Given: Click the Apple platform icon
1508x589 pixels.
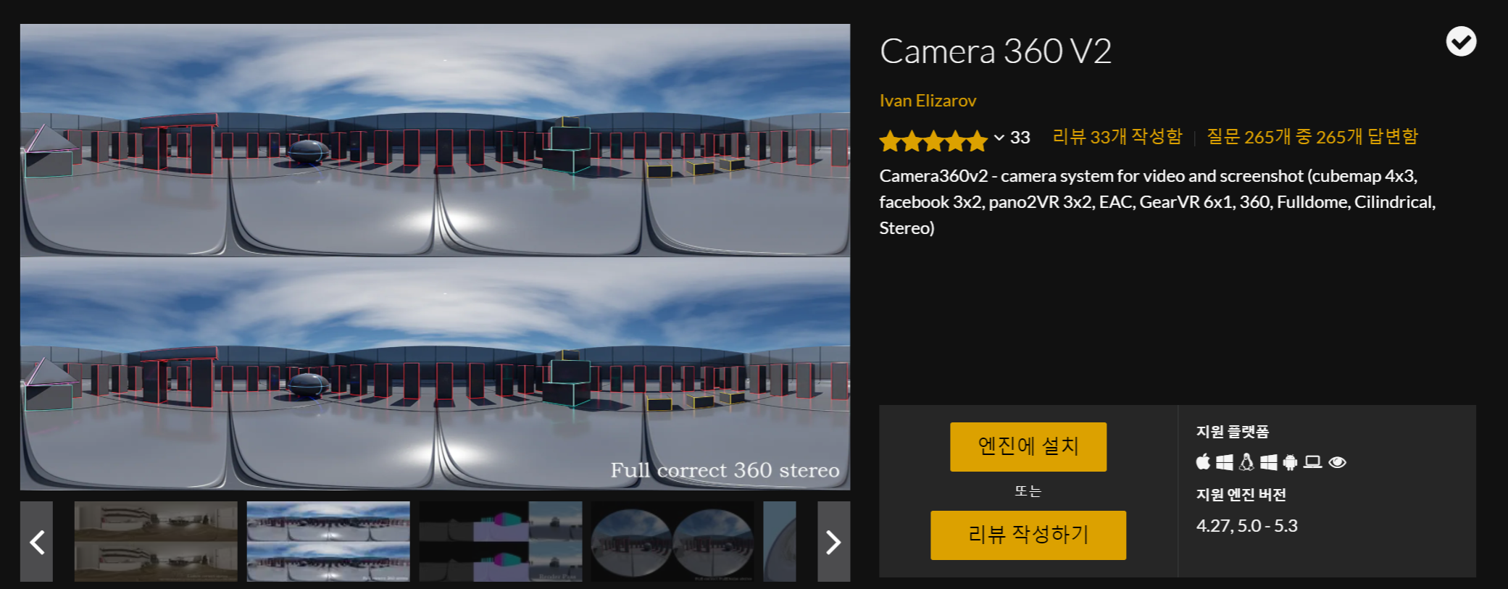Looking at the screenshot, I should click(x=1203, y=461).
